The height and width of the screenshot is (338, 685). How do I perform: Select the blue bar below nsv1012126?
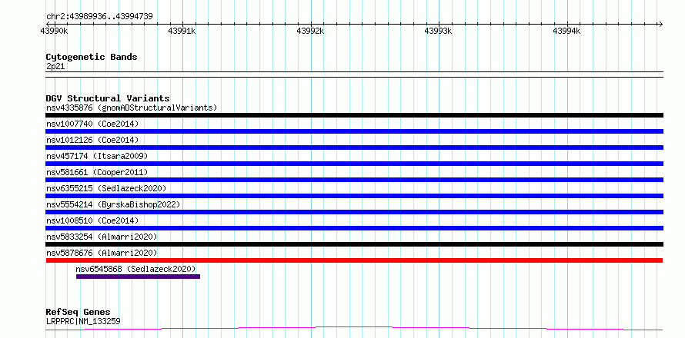pos(354,147)
